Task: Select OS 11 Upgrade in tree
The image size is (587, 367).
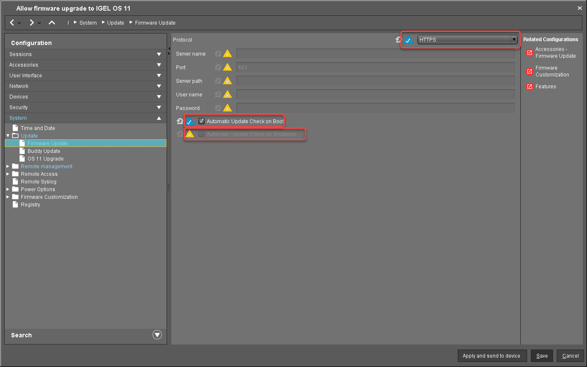Action: (x=45, y=159)
